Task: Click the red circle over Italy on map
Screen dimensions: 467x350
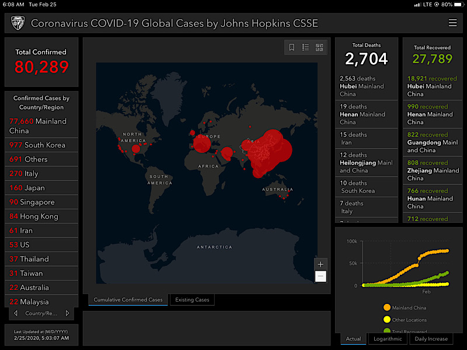Action: click(202, 143)
